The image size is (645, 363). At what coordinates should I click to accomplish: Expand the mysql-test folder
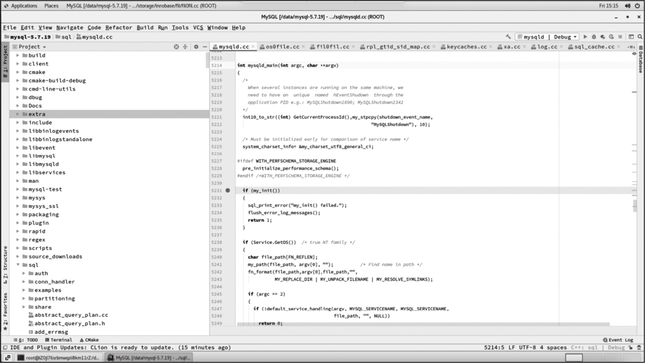coord(18,189)
